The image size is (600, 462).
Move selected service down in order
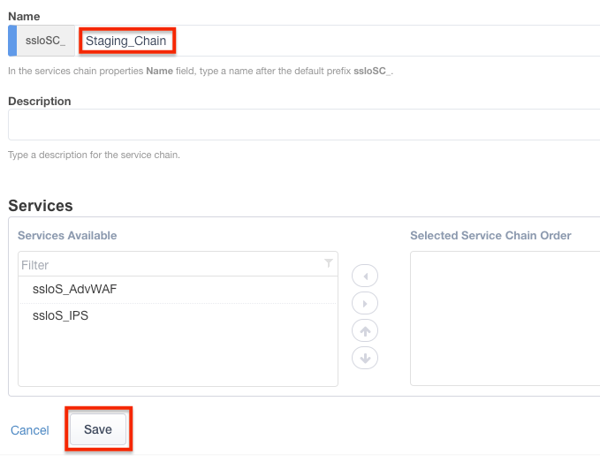click(365, 358)
